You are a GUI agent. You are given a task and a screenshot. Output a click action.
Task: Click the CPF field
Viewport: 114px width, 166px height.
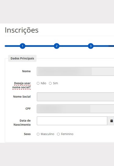point(75,109)
